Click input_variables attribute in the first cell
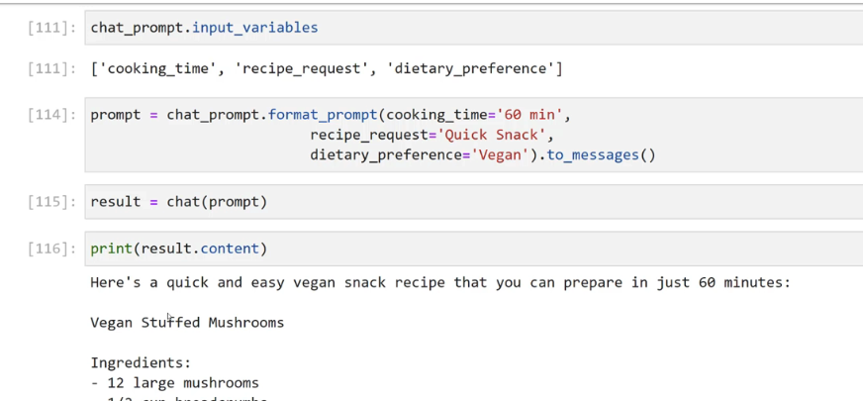Image resolution: width=863 pixels, height=401 pixels. [x=254, y=28]
